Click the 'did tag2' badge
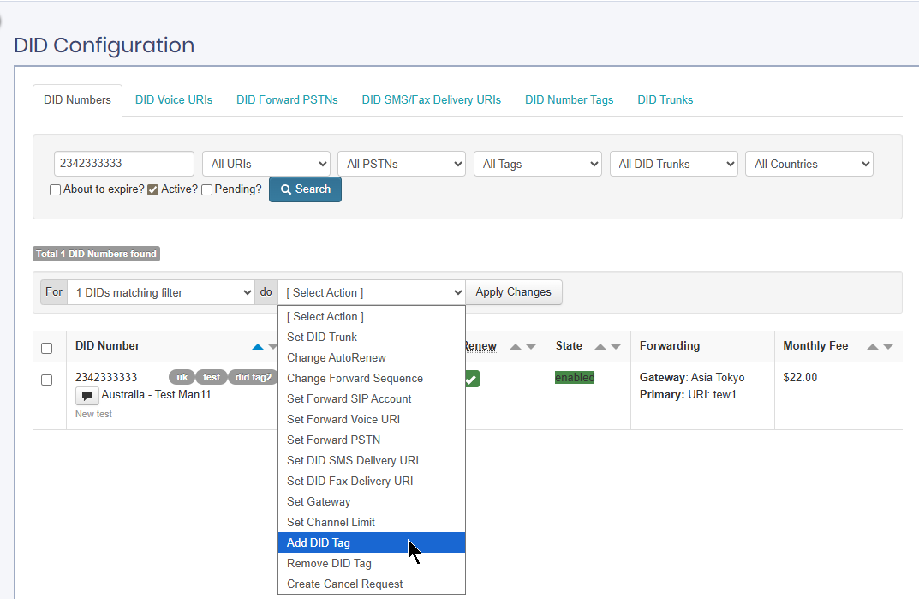 [x=253, y=377]
